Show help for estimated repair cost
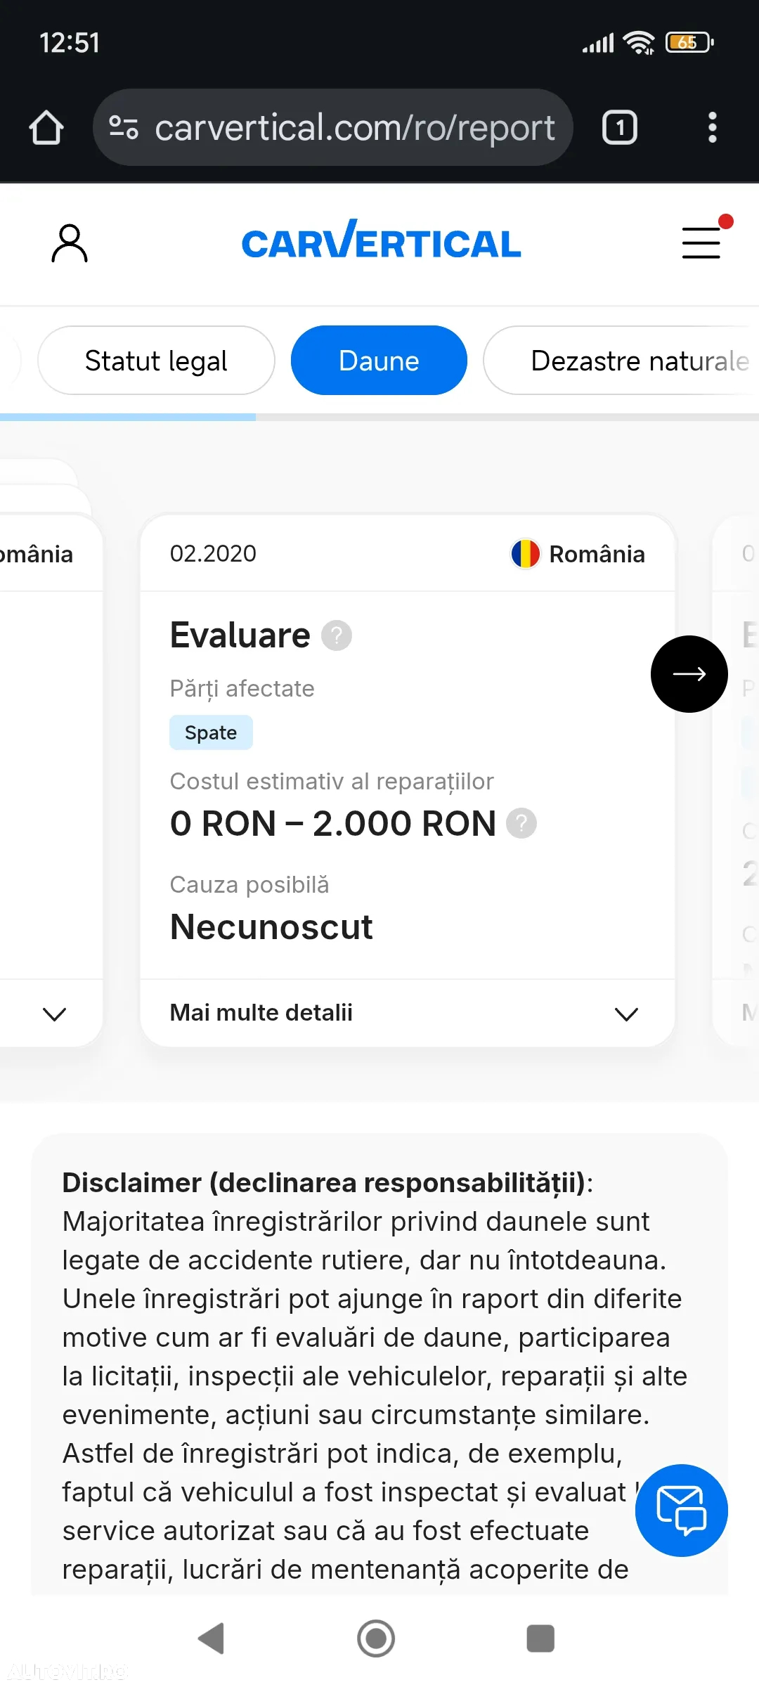Screen dimensions: 759x1687 tap(521, 823)
